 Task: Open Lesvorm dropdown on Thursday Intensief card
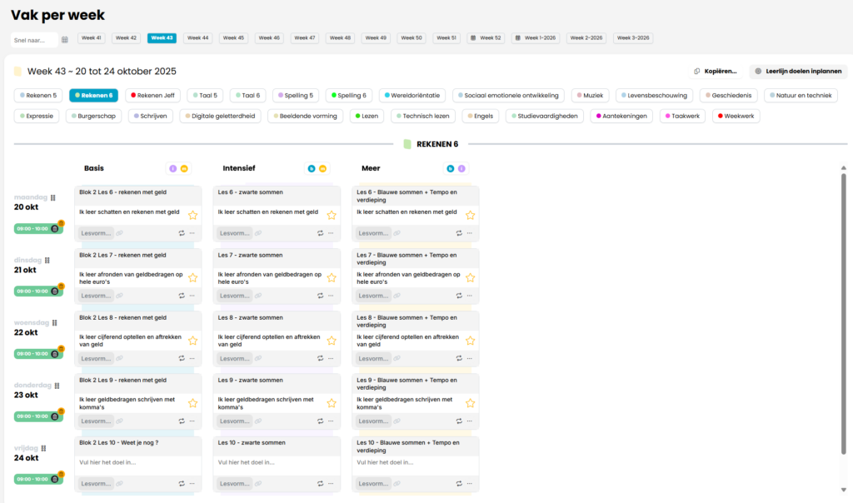tap(233, 421)
